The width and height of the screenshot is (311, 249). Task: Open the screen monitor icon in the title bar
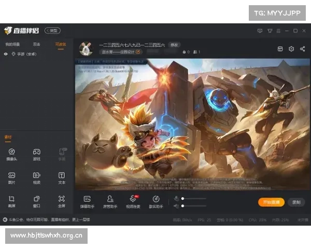tap(260, 31)
